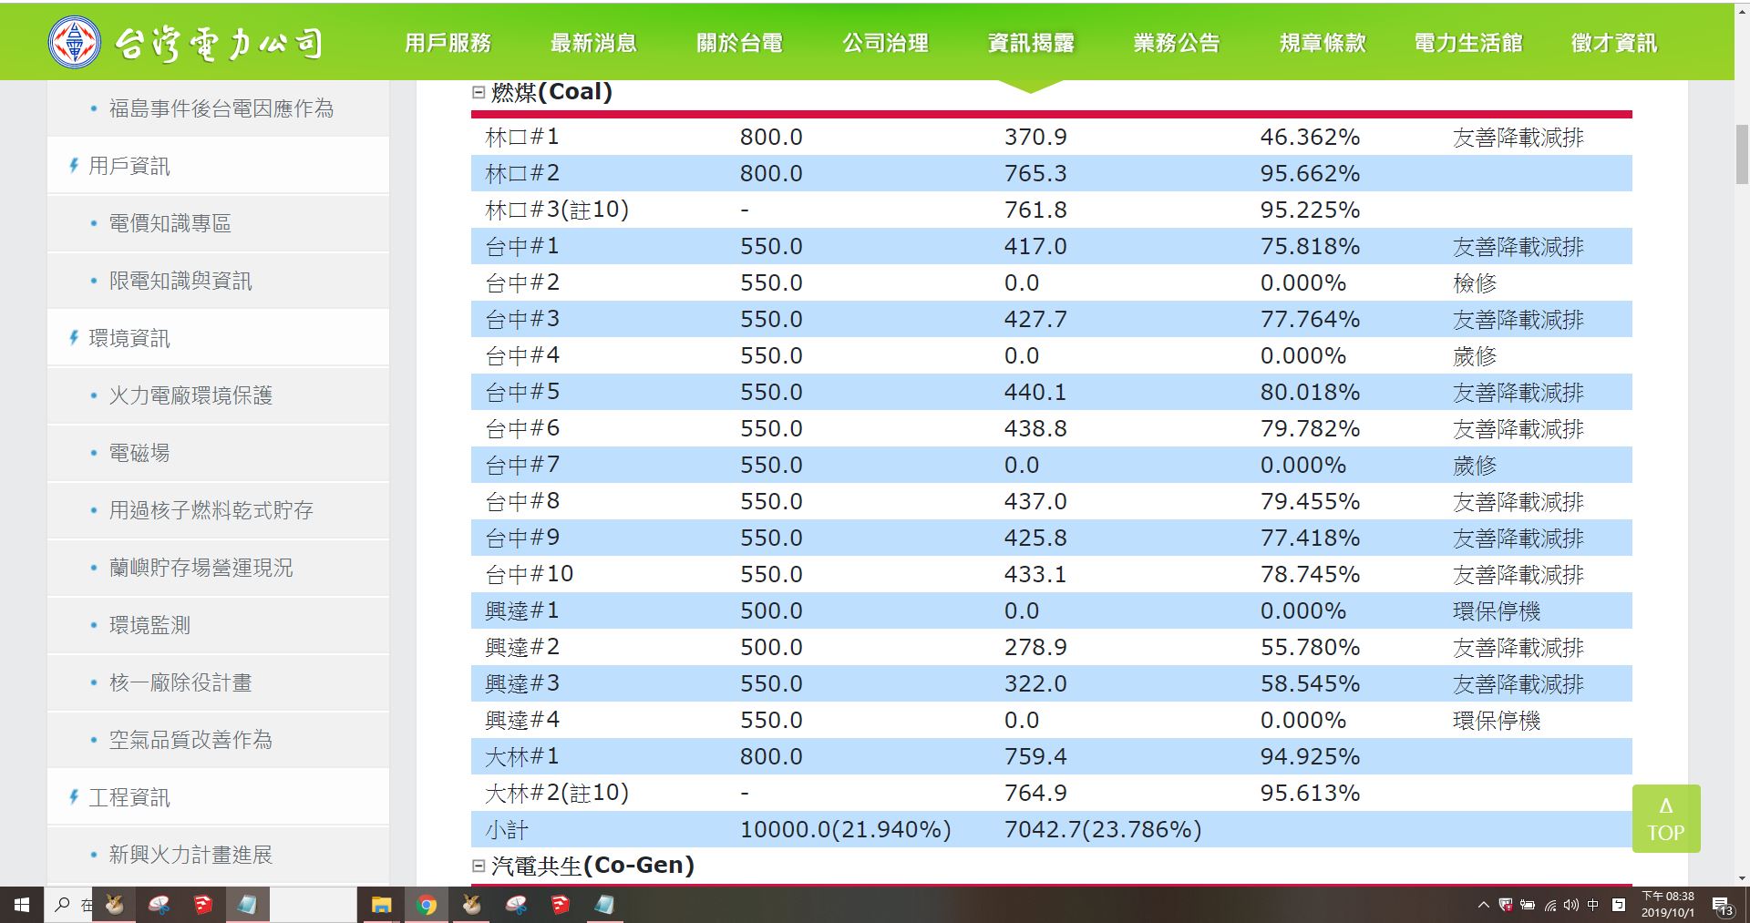Open the 福島事件後台電因應作為 sidebar link
The width and height of the screenshot is (1750, 923).
click(x=221, y=108)
